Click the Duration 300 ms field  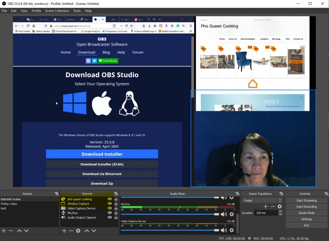[x=266, y=213]
